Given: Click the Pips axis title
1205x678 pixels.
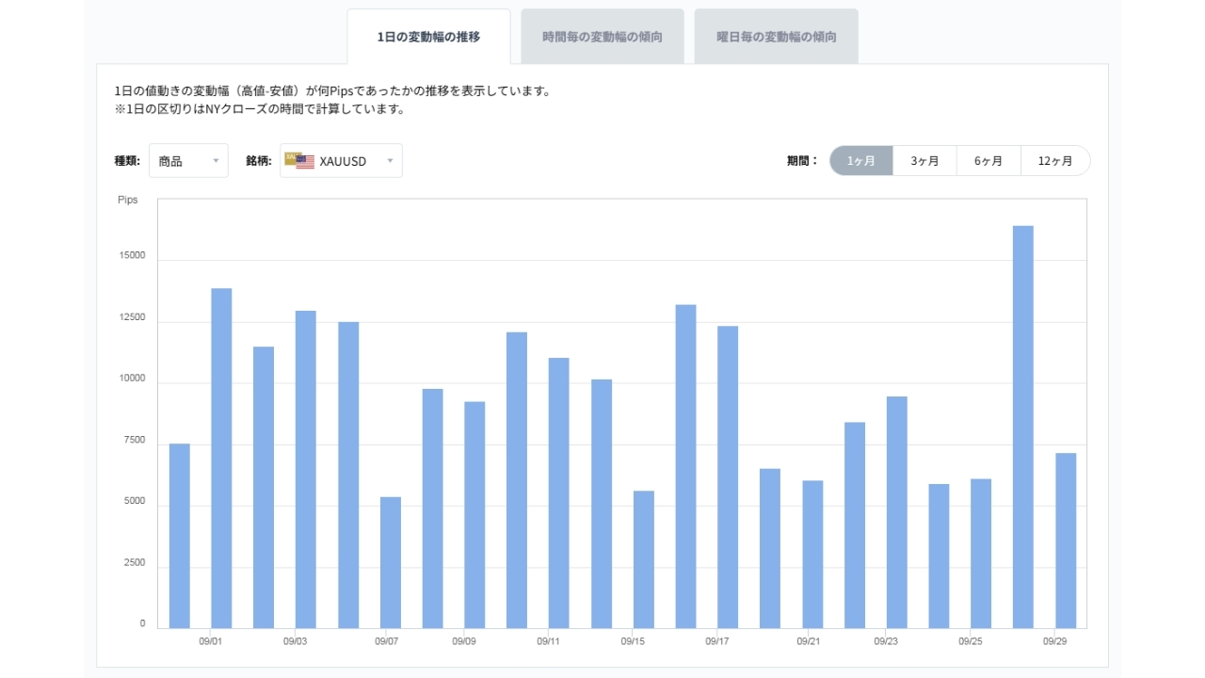Looking at the screenshot, I should 127,200.
